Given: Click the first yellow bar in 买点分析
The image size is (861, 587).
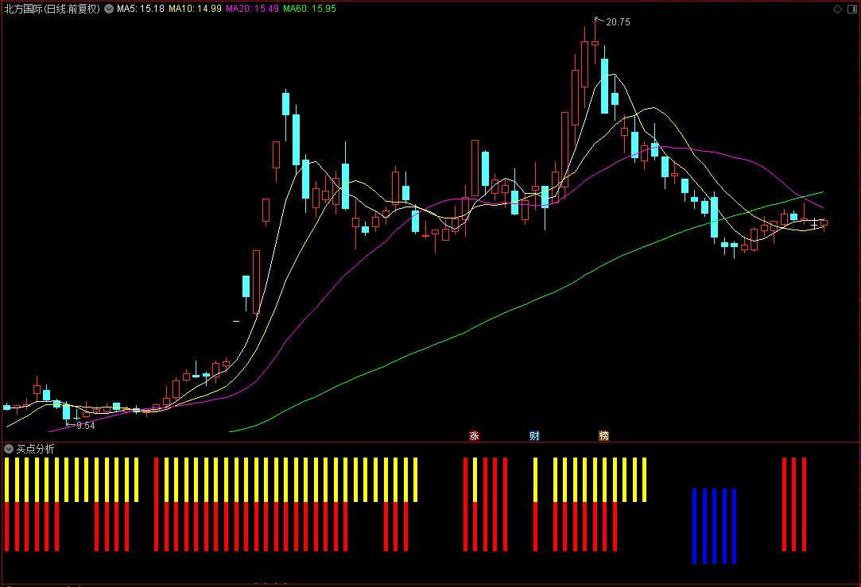Looking at the screenshot, I should pos(7,480).
